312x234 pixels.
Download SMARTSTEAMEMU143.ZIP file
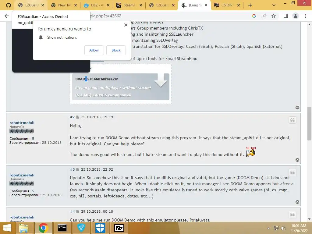[x=97, y=79]
